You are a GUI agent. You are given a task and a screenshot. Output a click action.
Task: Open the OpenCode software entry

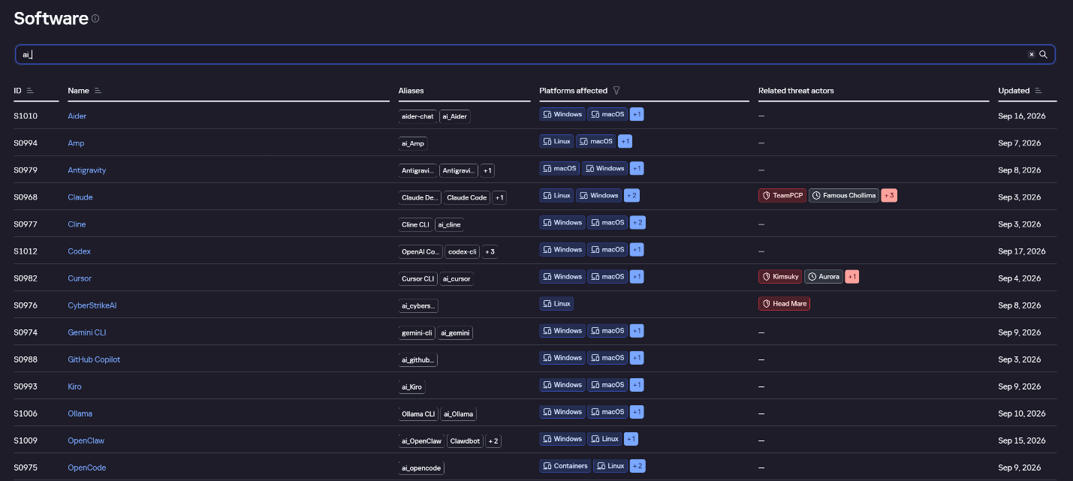pyautogui.click(x=87, y=467)
